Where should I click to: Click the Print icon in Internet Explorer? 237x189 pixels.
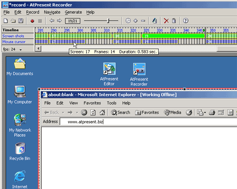point(212,112)
